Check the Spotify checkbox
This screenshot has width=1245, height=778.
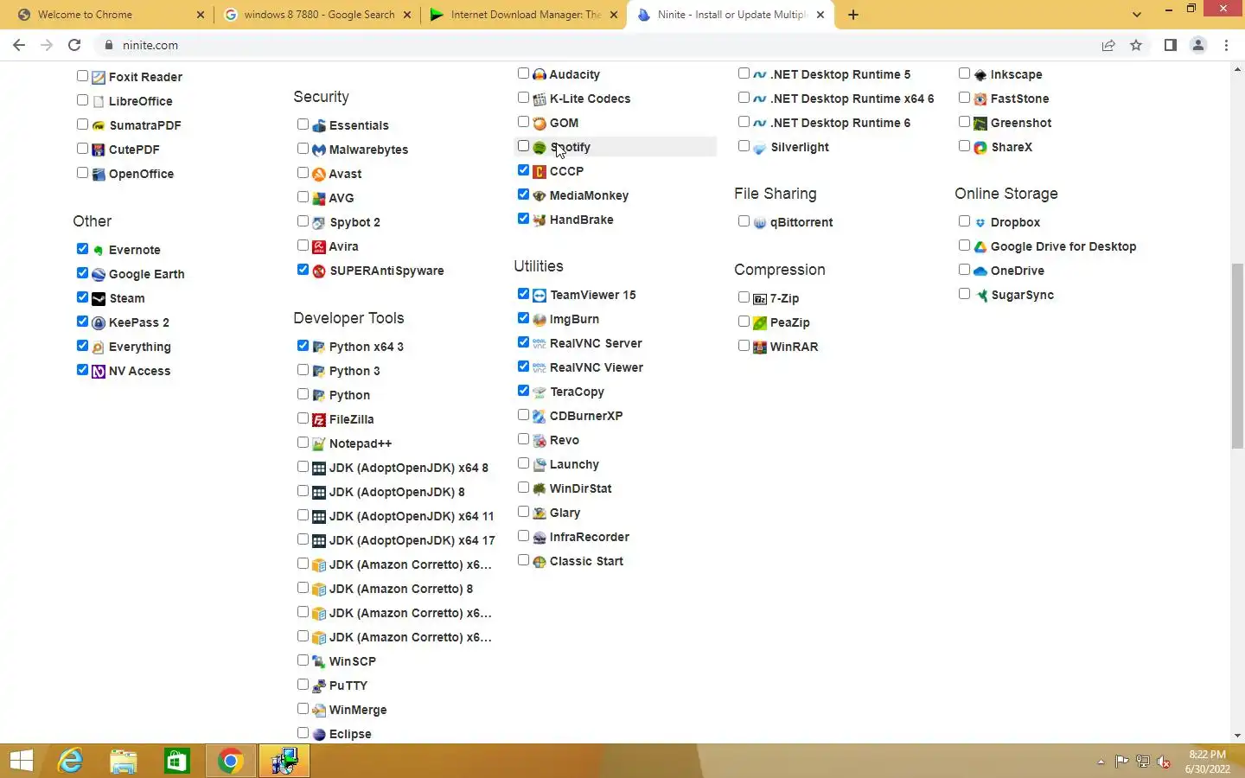pyautogui.click(x=523, y=146)
